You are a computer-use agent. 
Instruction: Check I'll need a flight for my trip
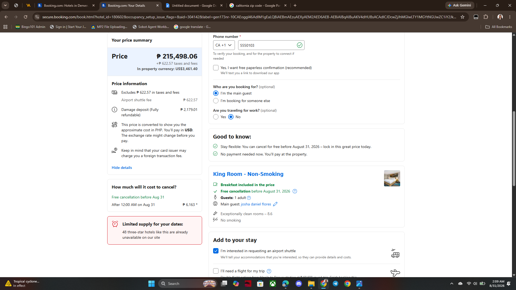pos(216,271)
